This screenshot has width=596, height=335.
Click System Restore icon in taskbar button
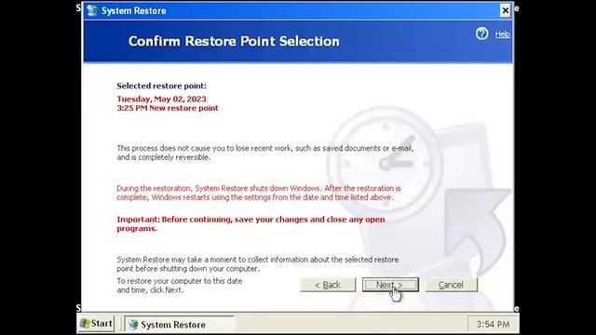point(133,325)
